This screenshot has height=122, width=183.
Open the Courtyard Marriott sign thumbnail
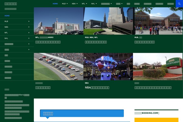coord(158,66)
